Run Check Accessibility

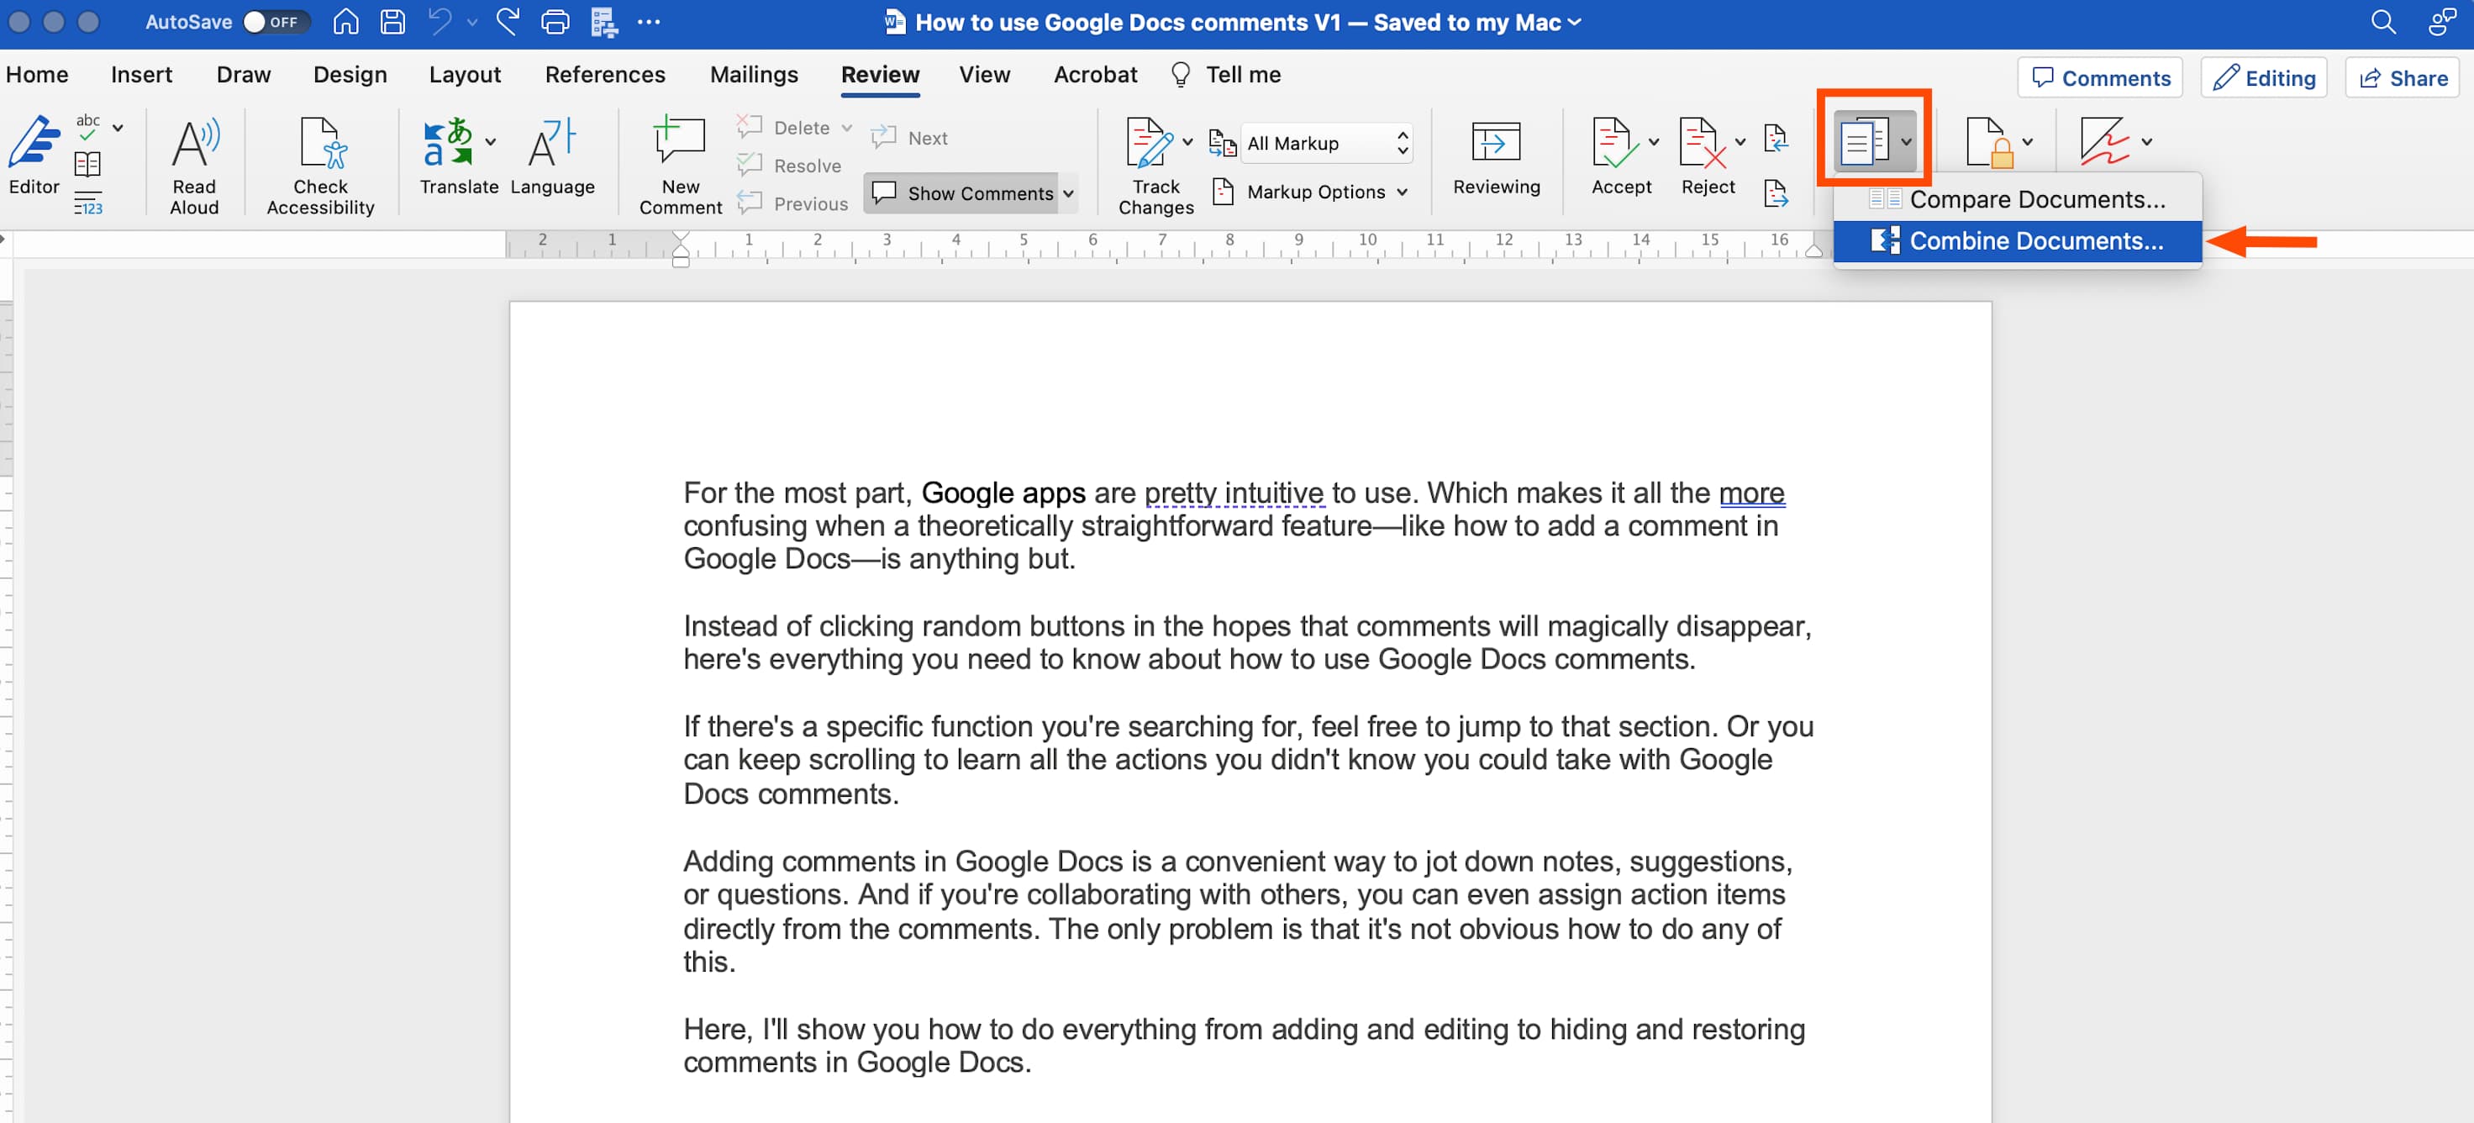pyautogui.click(x=320, y=166)
